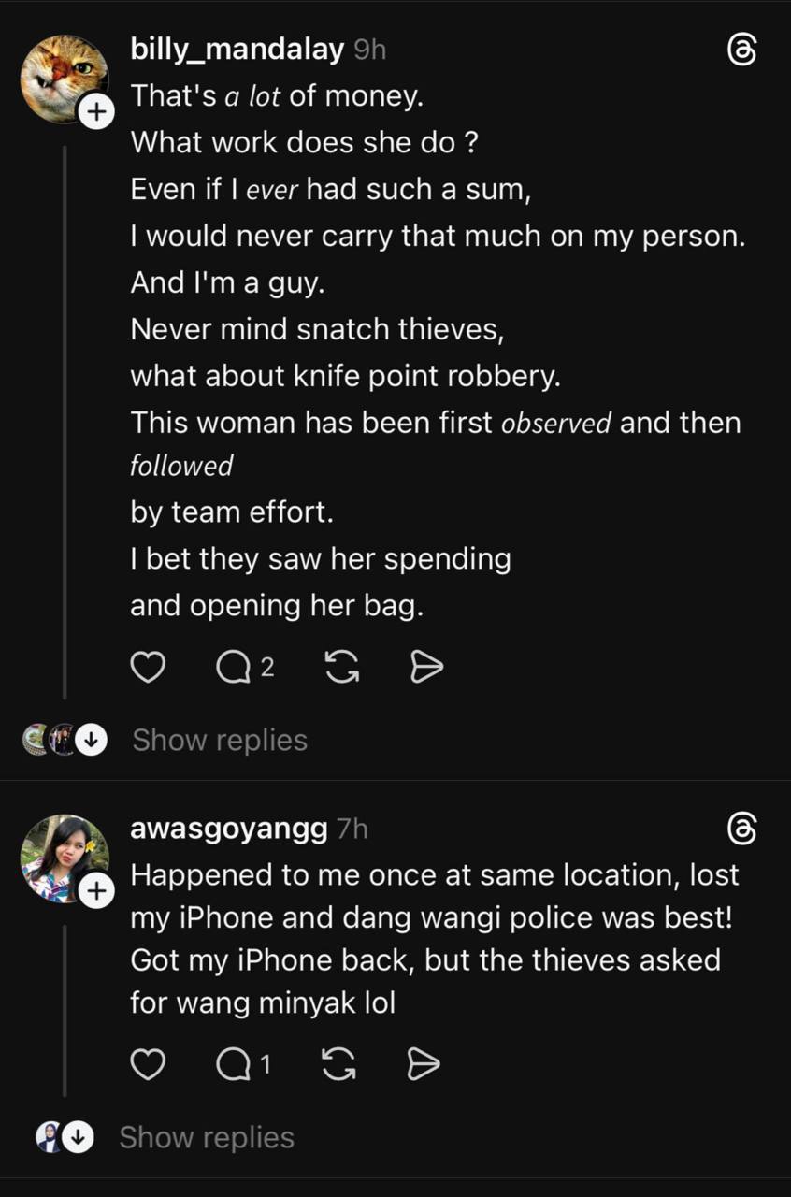Image resolution: width=791 pixels, height=1197 pixels.
Task: Expand replies under awasgoyangg's comment
Action: (x=207, y=1137)
